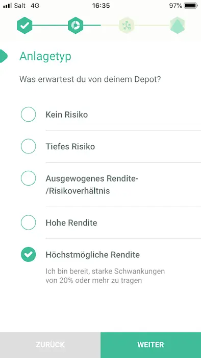Viewport: 201px width, 358px height.
Task: Tap the Anlagetyp heading
Action: [45, 56]
